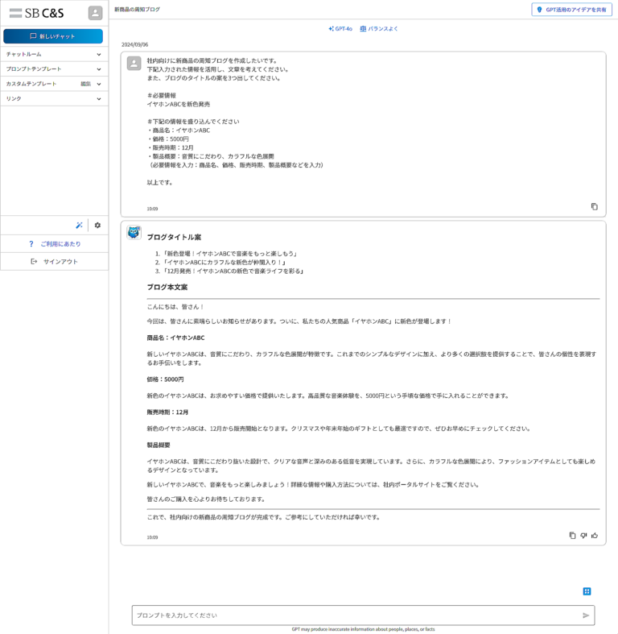
Task: Expand the カスタムテンプレート section chevron
Action: pos(99,84)
